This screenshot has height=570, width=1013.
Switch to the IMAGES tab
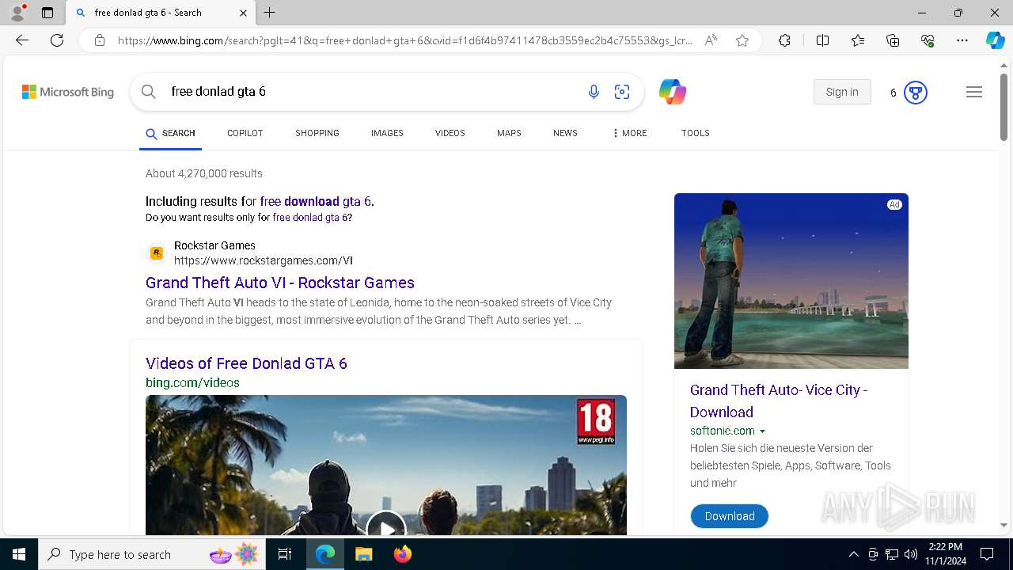point(387,133)
